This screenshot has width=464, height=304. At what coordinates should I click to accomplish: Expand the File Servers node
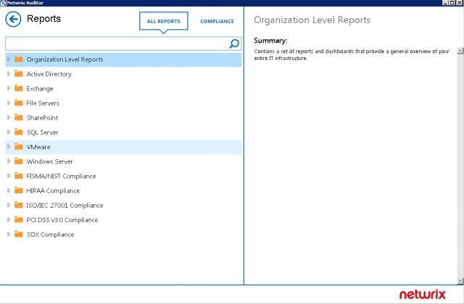(x=9, y=103)
